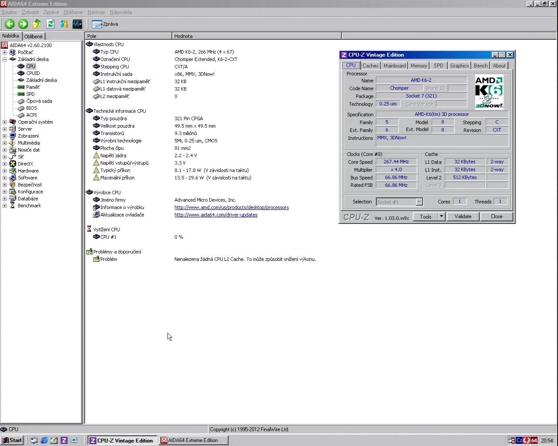
Task: Click the AMD K6-2 3DNow! logo in CPU-Z
Action: click(x=489, y=92)
